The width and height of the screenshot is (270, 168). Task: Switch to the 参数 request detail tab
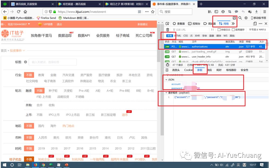click(x=200, y=70)
